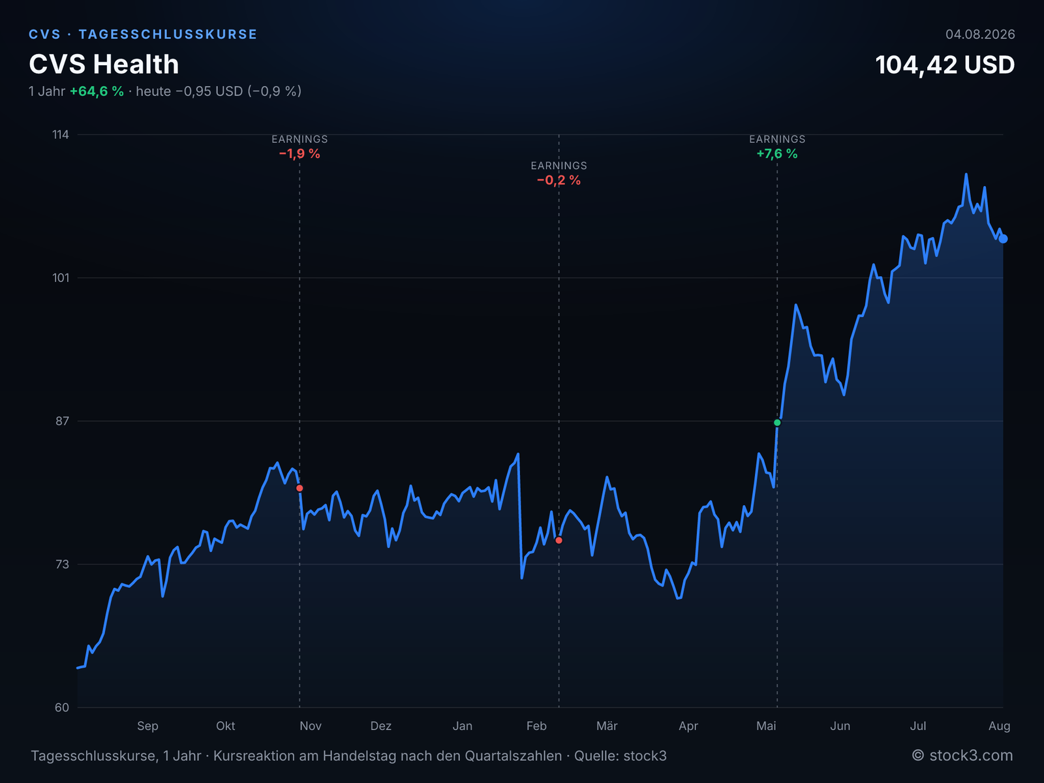Click the x-axis month label 'Mär'

click(607, 726)
